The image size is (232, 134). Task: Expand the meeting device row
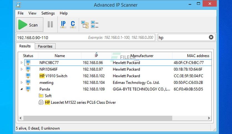22,82
